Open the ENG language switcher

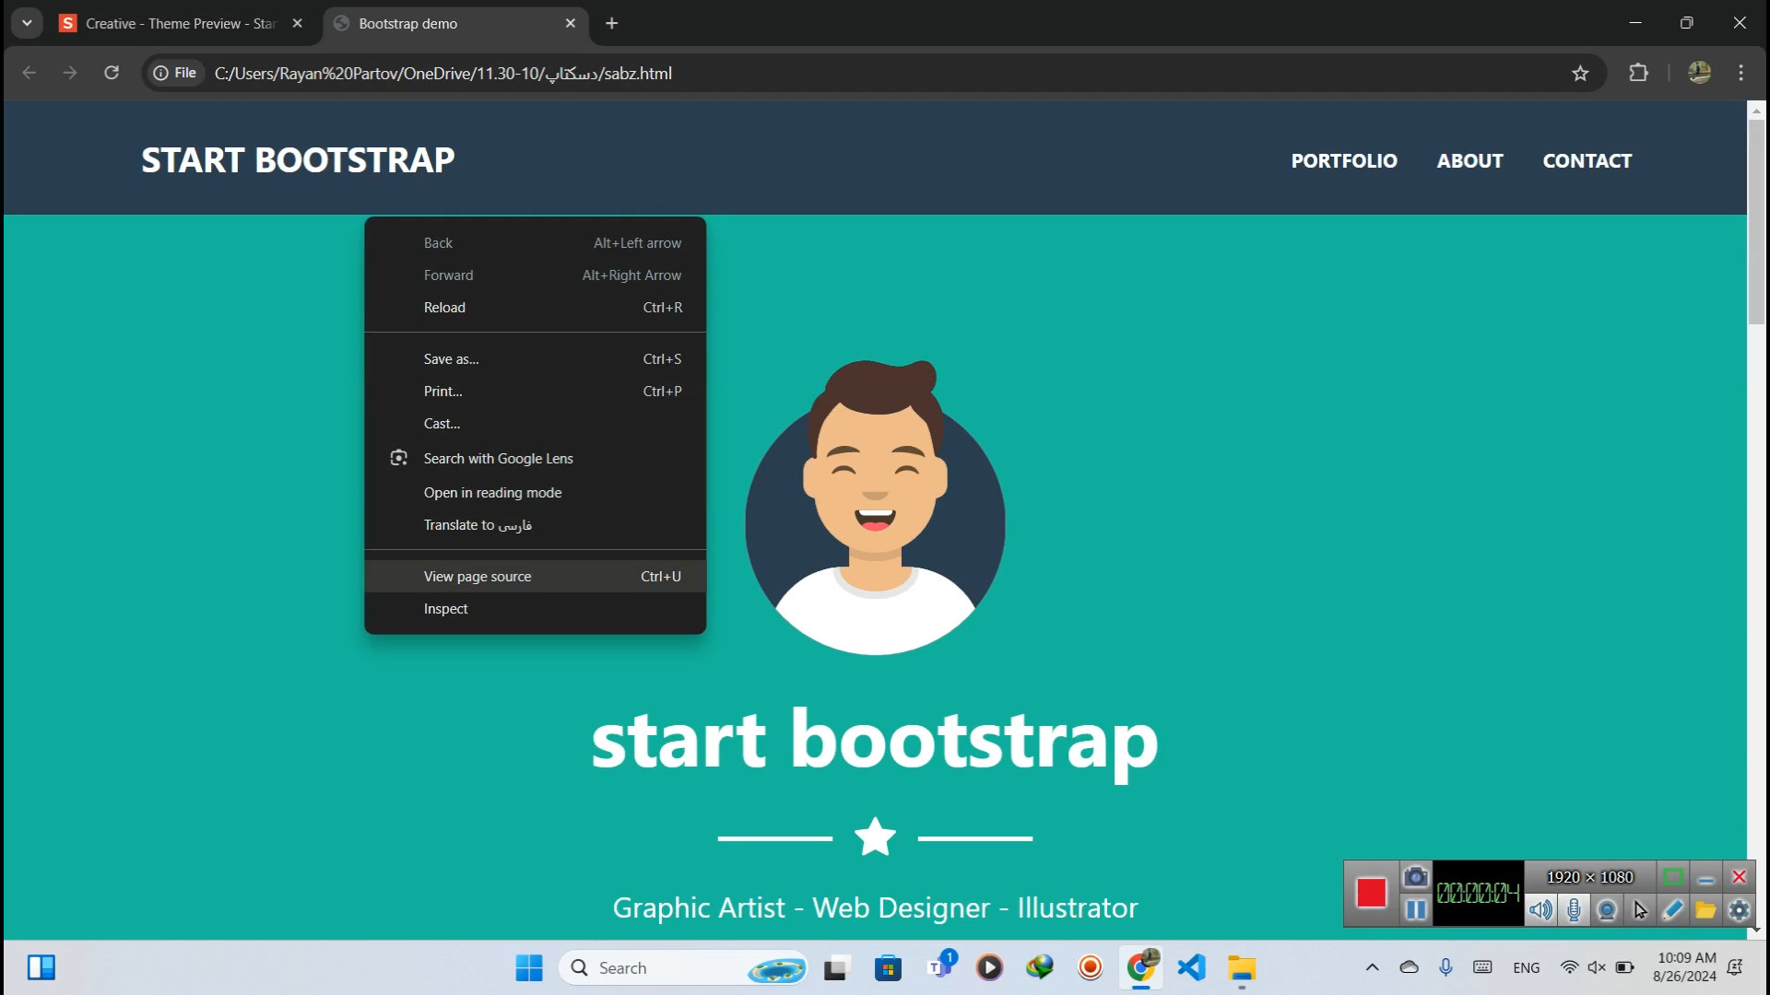click(x=1526, y=968)
